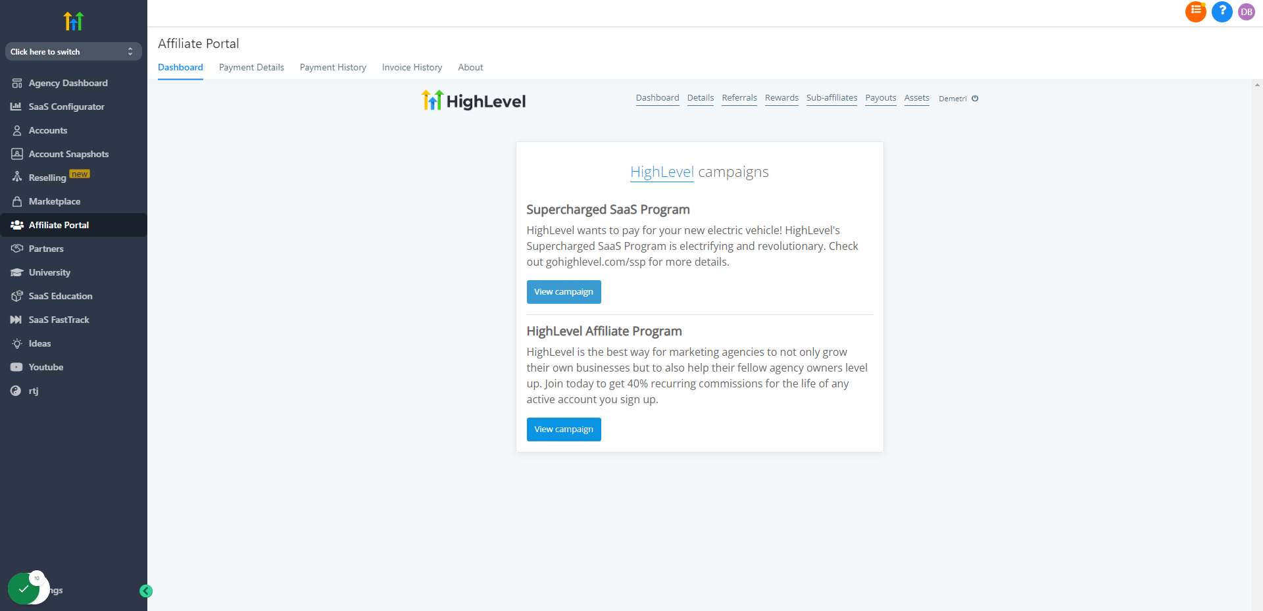Click the SaaS FastTrack forward icon
The height and width of the screenshot is (611, 1263).
point(16,320)
